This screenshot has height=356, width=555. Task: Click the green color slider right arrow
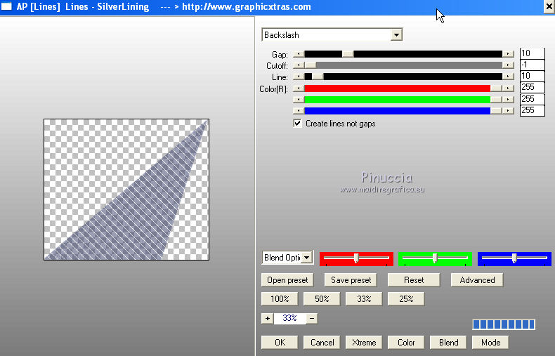(508, 100)
